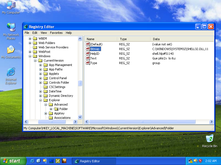Collapse the CurrentVersion key
The image size is (221, 165).
coord(35,61)
